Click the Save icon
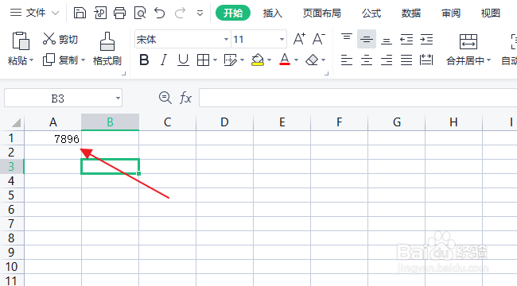 point(80,14)
